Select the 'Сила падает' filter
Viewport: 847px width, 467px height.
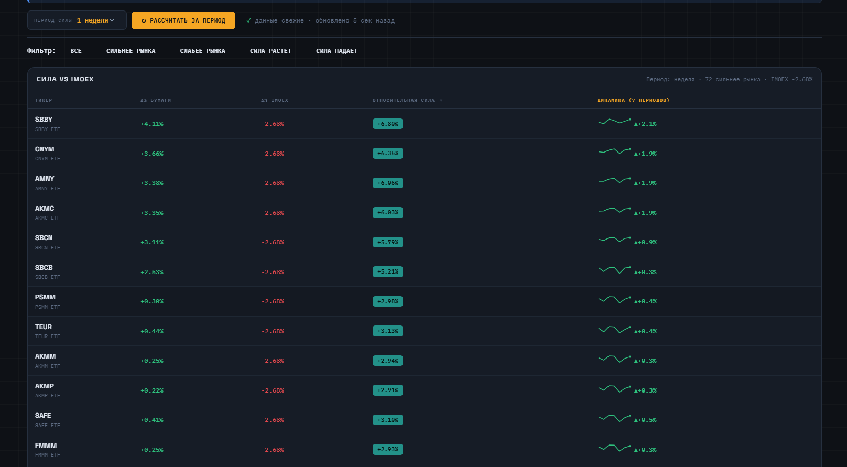tap(337, 51)
